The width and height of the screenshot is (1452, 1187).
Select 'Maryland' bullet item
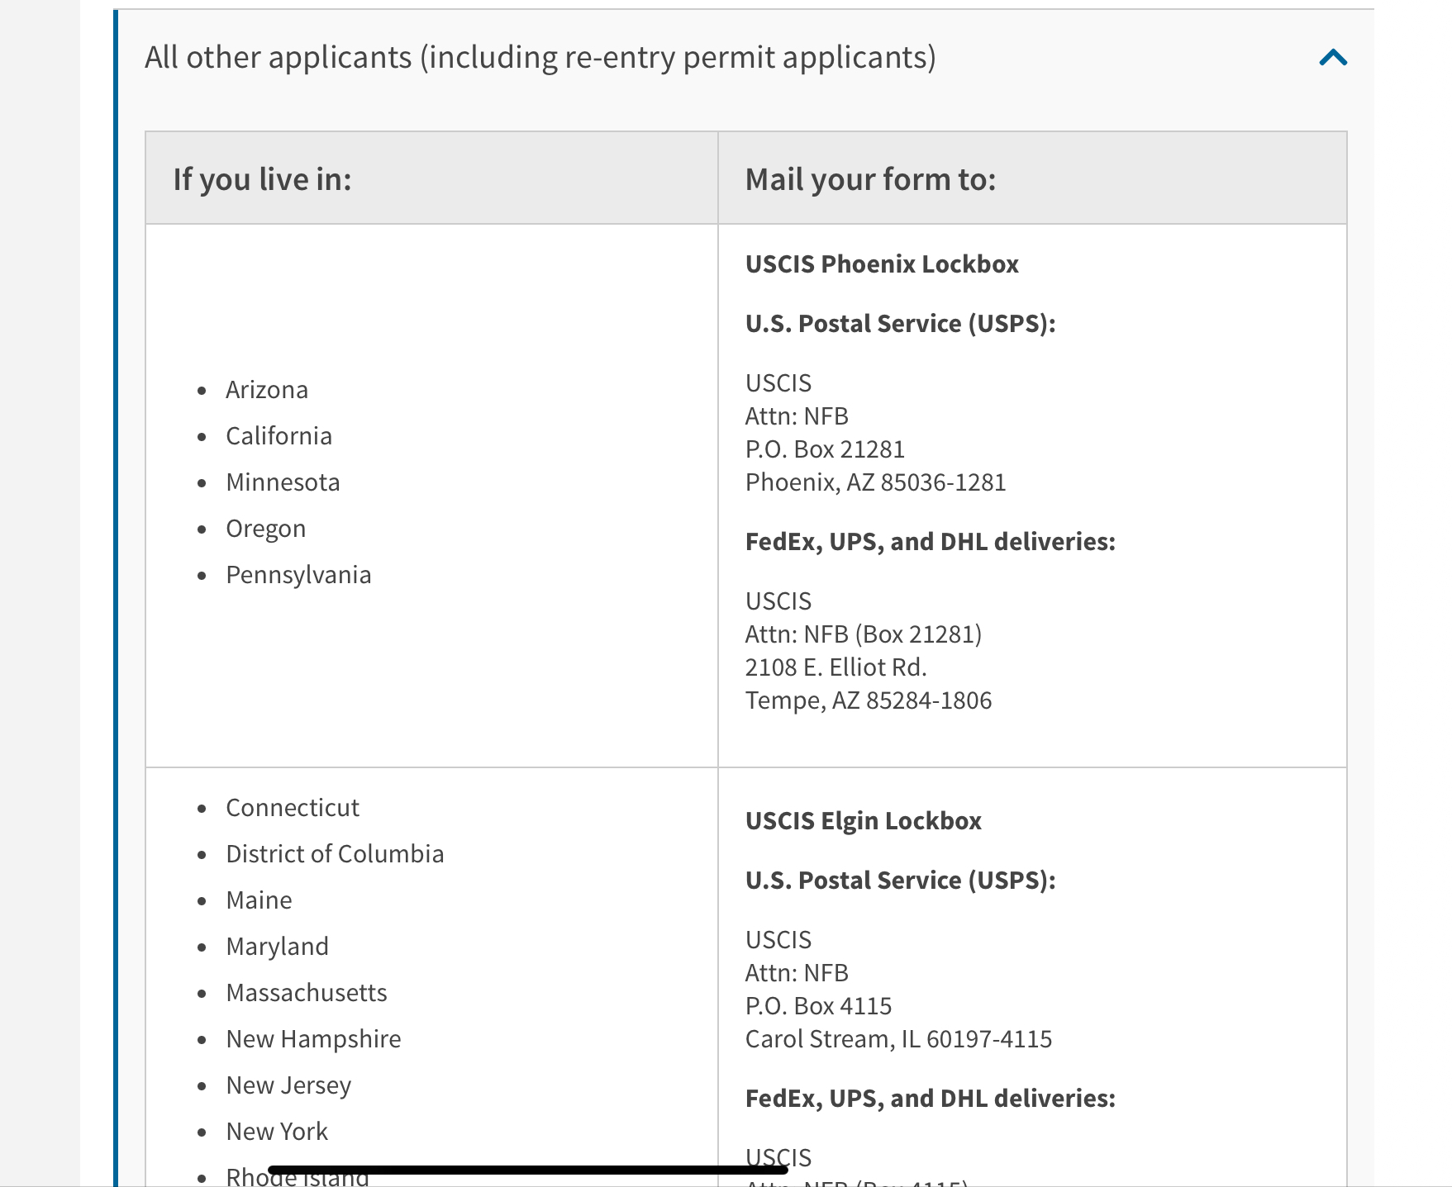[x=277, y=946]
